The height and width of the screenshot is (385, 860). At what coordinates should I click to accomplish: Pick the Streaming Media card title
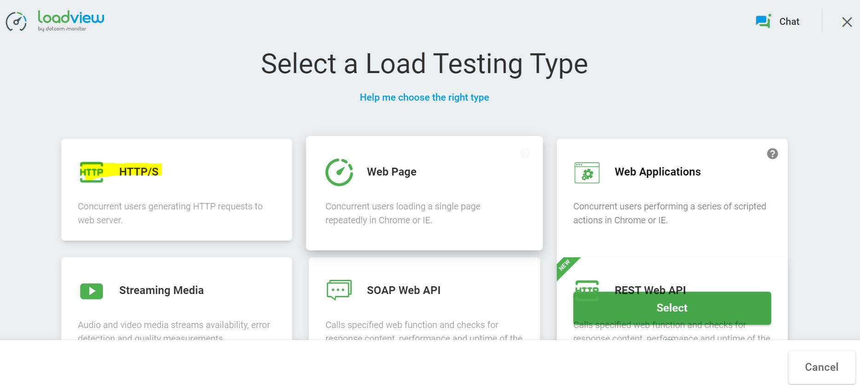coord(161,290)
